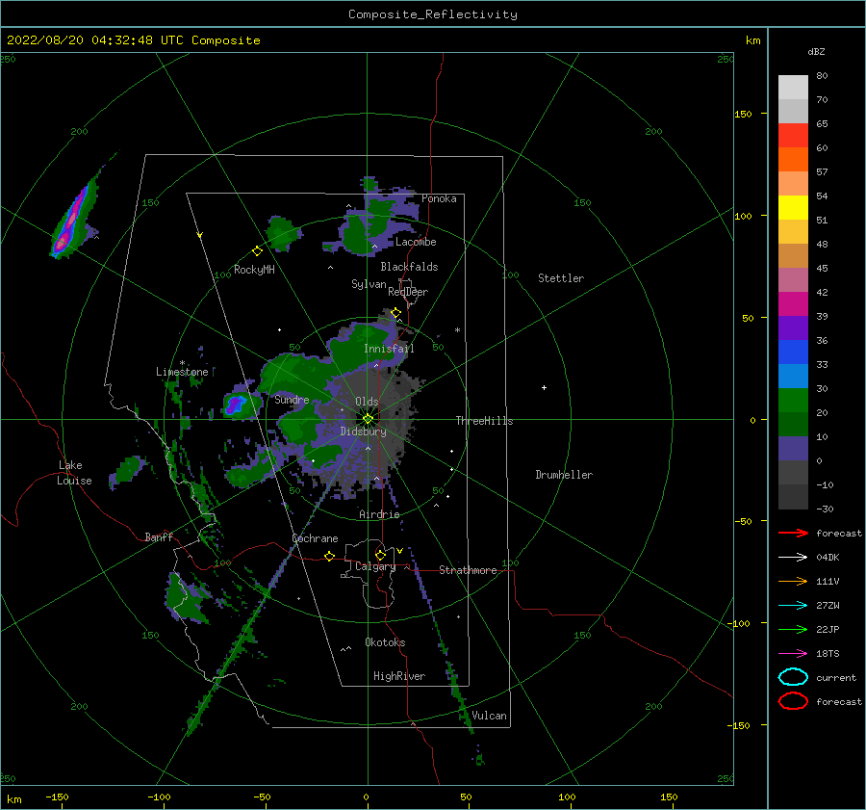Image resolution: width=866 pixels, height=810 pixels.
Task: Click the red 65 dBZ legend swatch
Action: pos(793,136)
